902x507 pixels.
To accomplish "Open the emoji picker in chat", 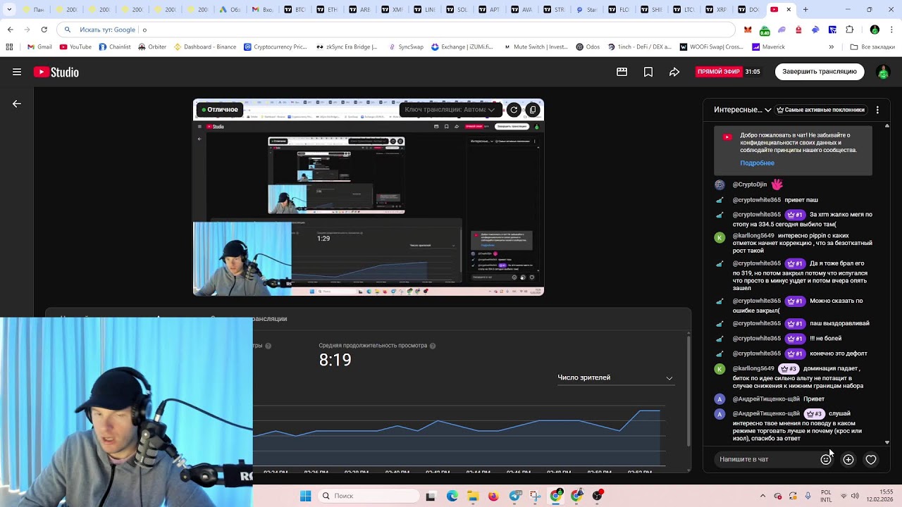I will tap(826, 459).
